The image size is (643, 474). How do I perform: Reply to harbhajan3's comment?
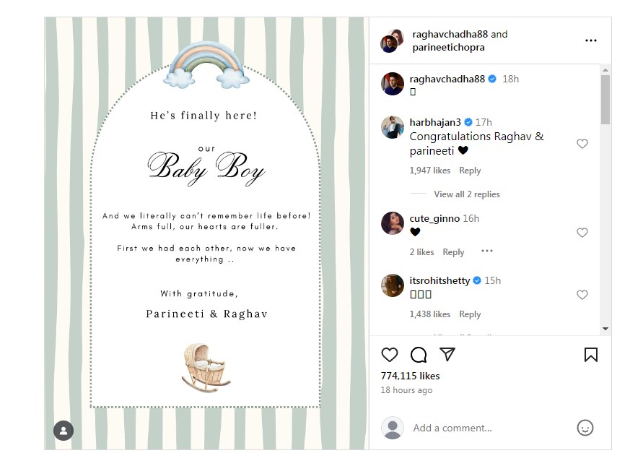tap(470, 171)
